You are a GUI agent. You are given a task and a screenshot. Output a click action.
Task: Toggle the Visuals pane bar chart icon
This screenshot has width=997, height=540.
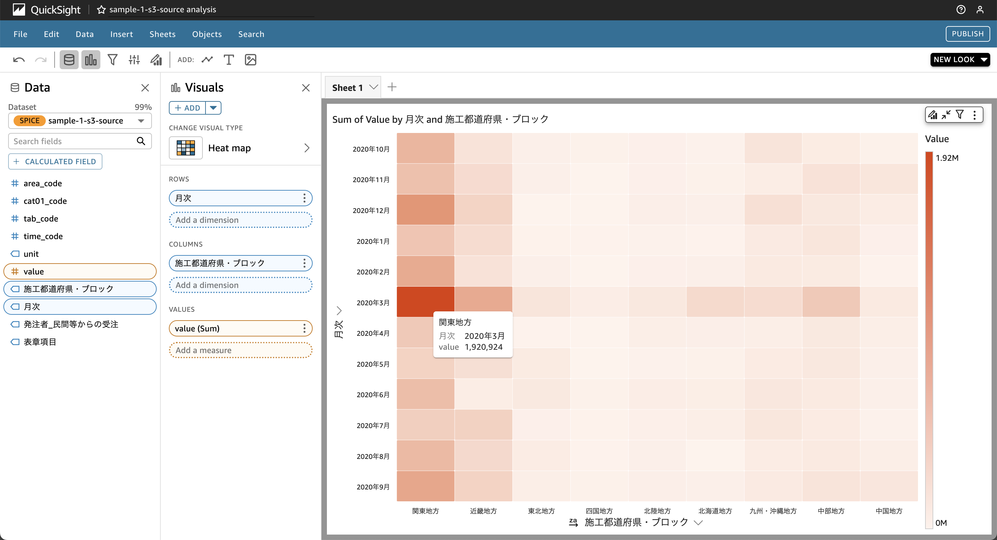91,60
